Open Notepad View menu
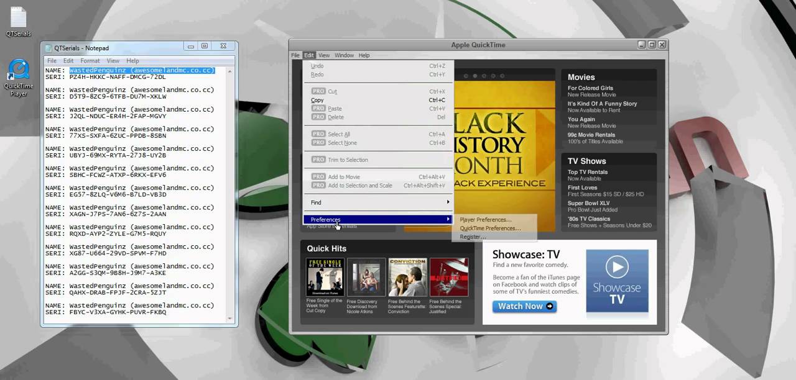This screenshot has height=380, width=796. (113, 61)
